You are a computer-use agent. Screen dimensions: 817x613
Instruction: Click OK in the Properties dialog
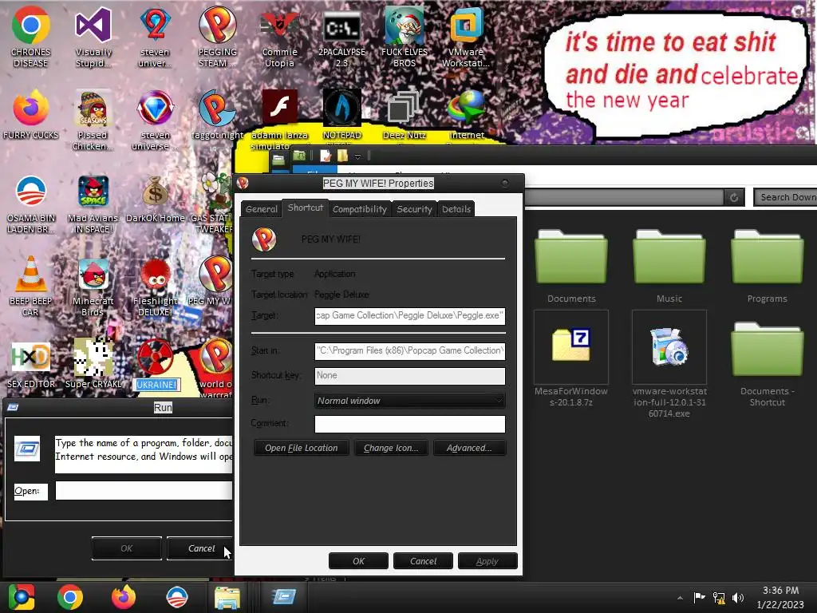[x=358, y=561]
